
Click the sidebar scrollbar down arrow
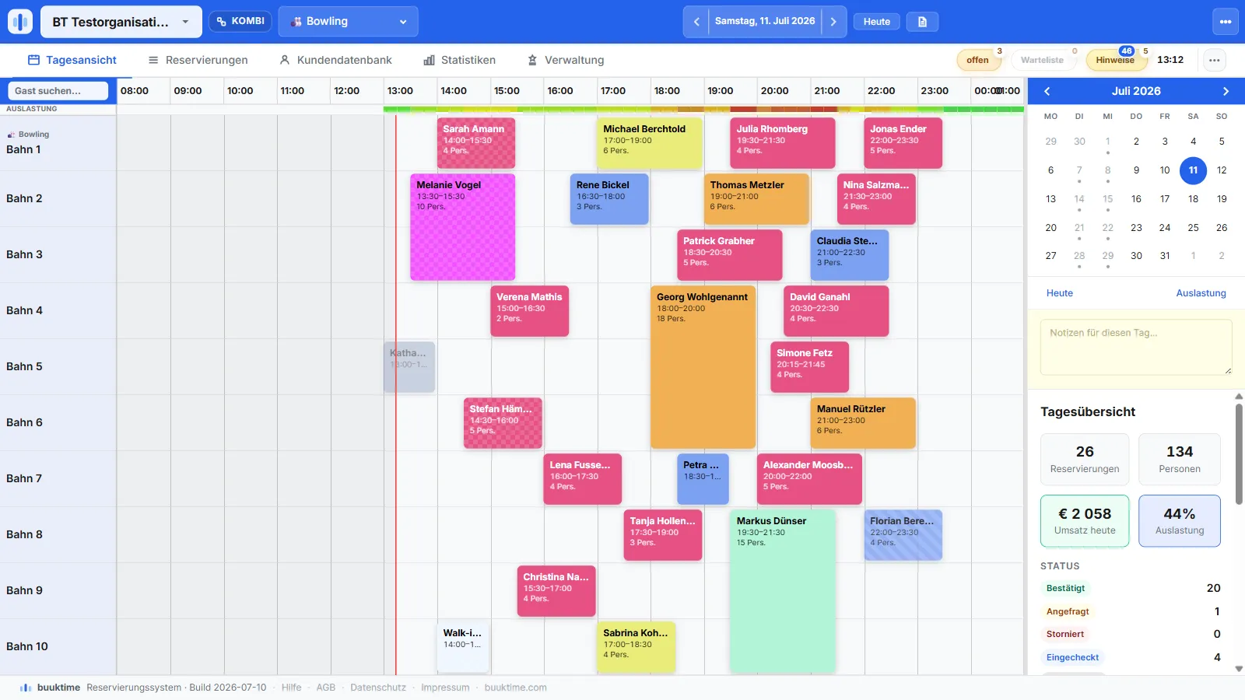1239,668
